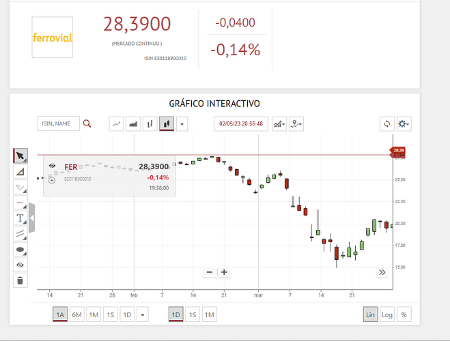Viewport: 450px width, 341px height.
Task: Set candle interval to 1M
Action: (x=210, y=314)
